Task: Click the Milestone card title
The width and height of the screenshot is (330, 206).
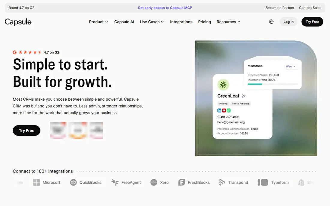Action: [255, 66]
